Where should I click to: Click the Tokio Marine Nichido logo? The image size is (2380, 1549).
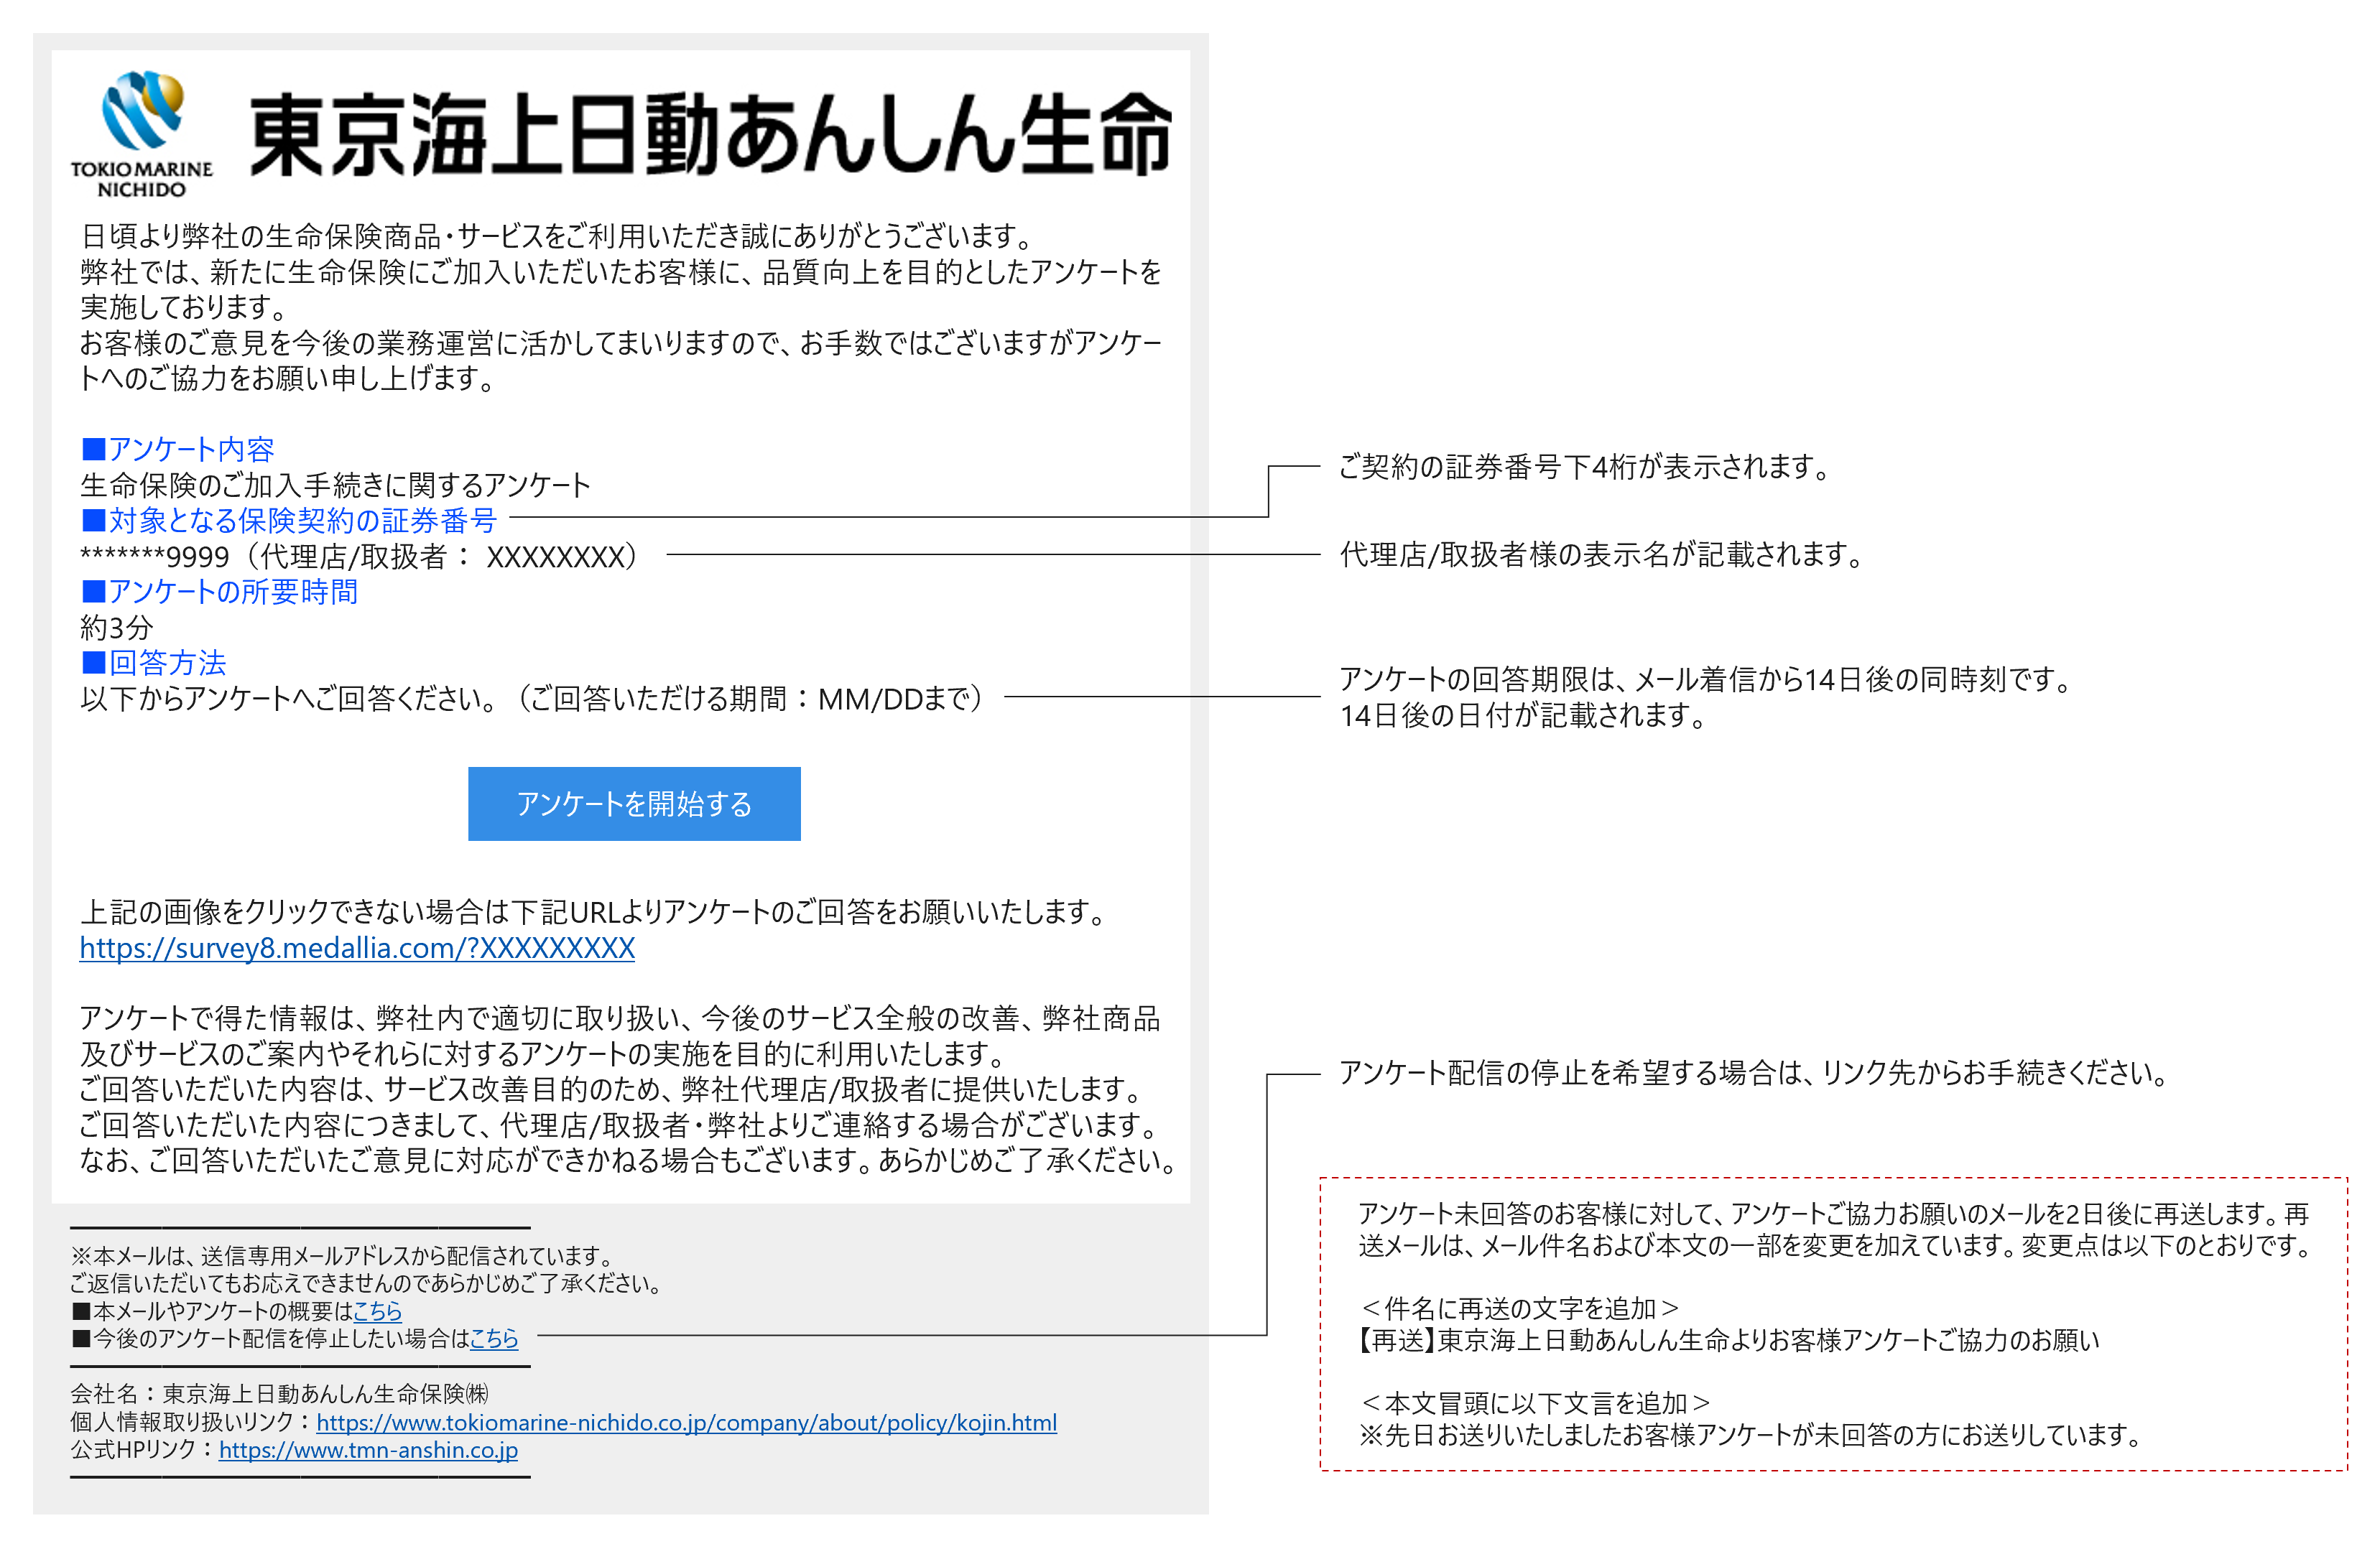pyautogui.click(x=142, y=134)
